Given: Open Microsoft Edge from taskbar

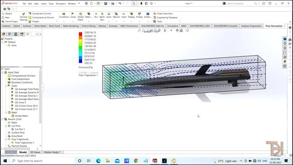Looking at the screenshot, I should 98,161.
